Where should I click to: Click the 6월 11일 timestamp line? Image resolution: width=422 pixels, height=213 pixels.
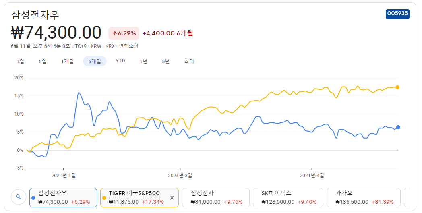74,46
